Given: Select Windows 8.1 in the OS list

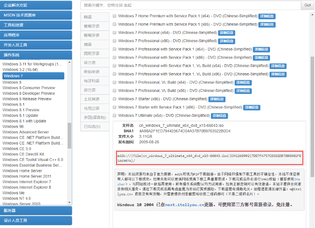Looking at the screenshot, I should [14, 104].
